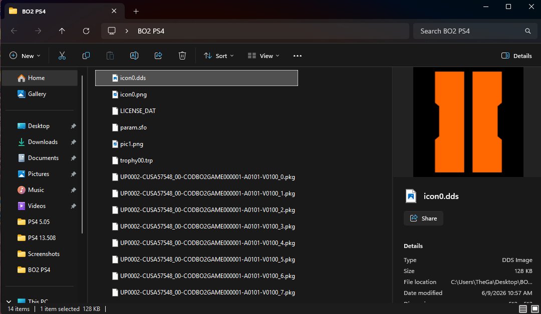Click the Cut scissors icon

[62, 56]
